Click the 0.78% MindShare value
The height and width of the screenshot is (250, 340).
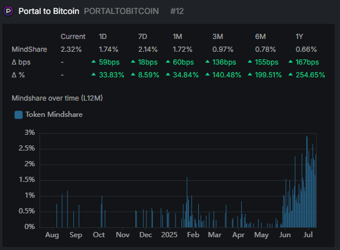click(266, 49)
